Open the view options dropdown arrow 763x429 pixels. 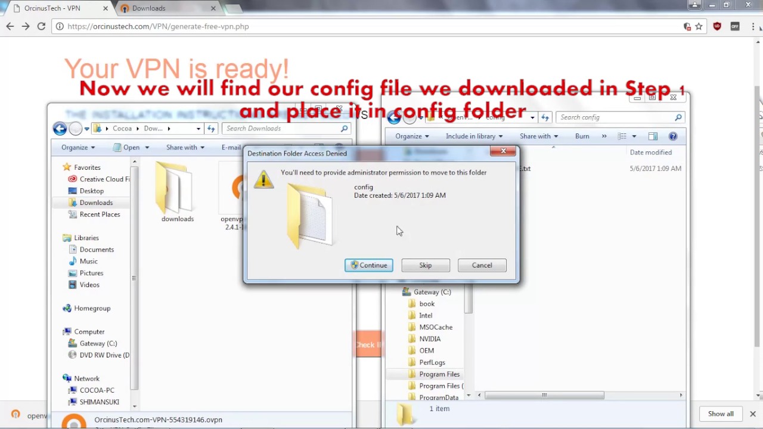click(x=634, y=136)
